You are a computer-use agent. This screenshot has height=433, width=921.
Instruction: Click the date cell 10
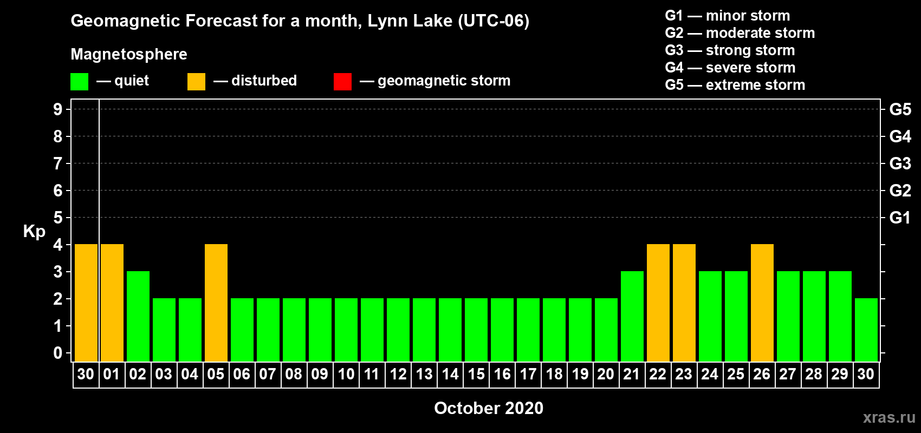[346, 375]
